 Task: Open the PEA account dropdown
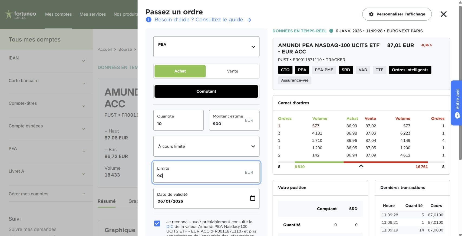pyautogui.click(x=206, y=47)
